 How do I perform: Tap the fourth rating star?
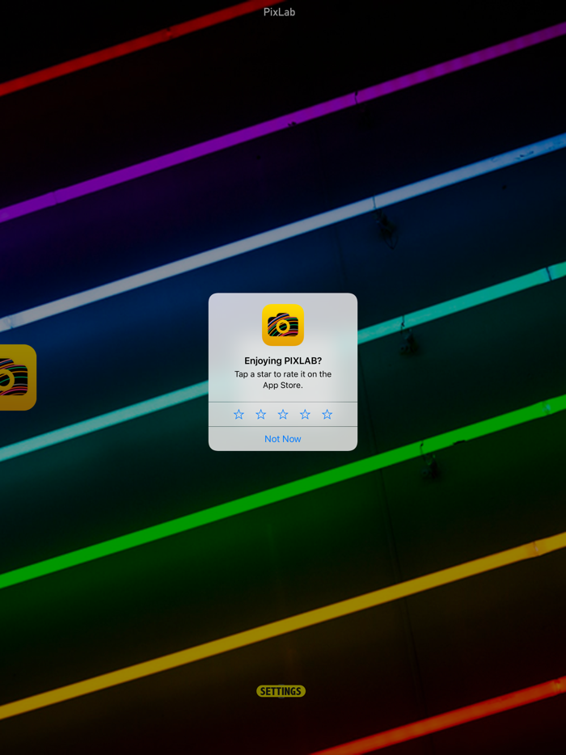pyautogui.click(x=305, y=414)
